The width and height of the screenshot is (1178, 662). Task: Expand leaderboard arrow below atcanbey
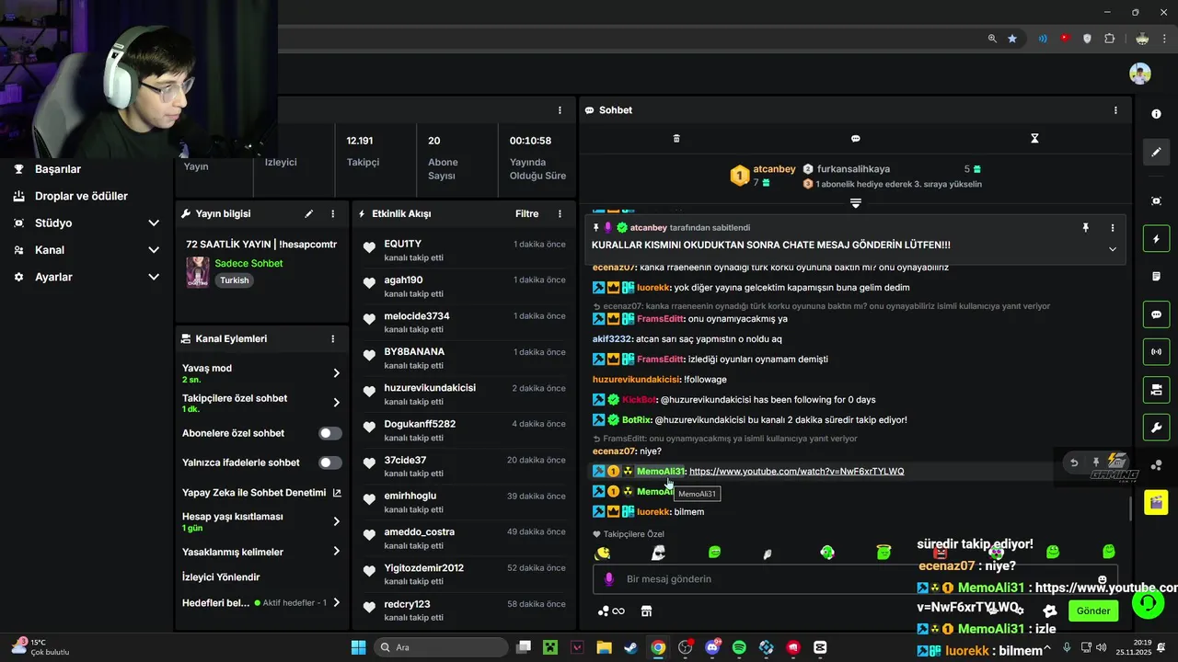tap(855, 203)
